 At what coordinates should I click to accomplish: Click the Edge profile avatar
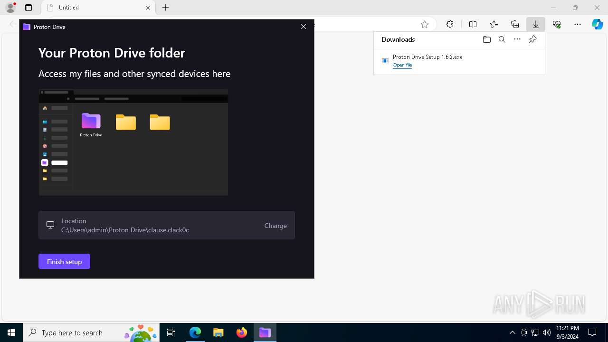pyautogui.click(x=10, y=8)
